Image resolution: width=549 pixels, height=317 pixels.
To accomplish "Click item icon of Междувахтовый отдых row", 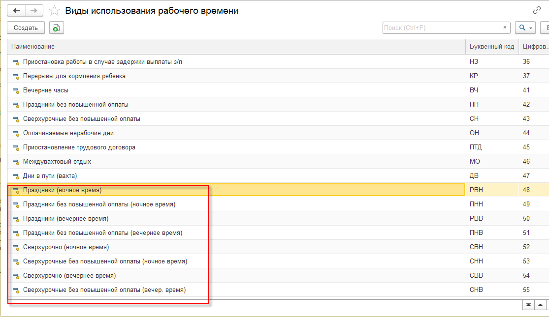I will click(16, 162).
